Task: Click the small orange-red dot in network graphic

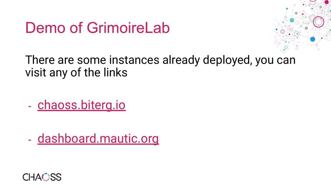Action: click(303, 14)
